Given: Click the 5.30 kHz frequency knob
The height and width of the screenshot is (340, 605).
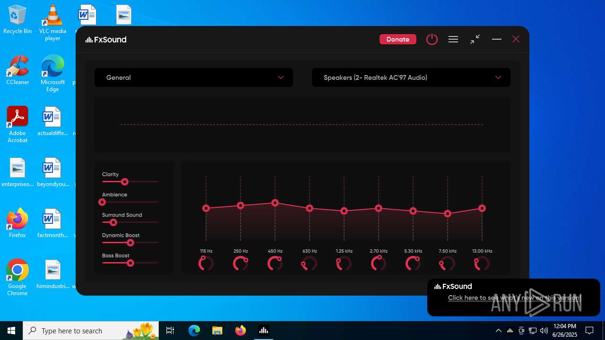Looking at the screenshot, I should pyautogui.click(x=413, y=263).
